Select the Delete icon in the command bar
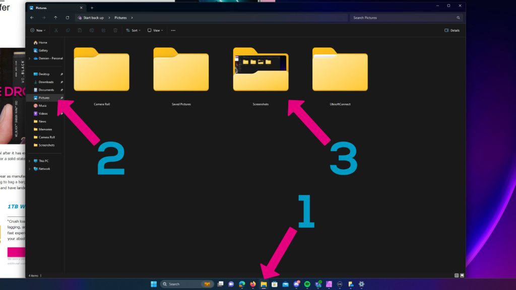Screen dimensions: 516x290 click(x=115, y=30)
